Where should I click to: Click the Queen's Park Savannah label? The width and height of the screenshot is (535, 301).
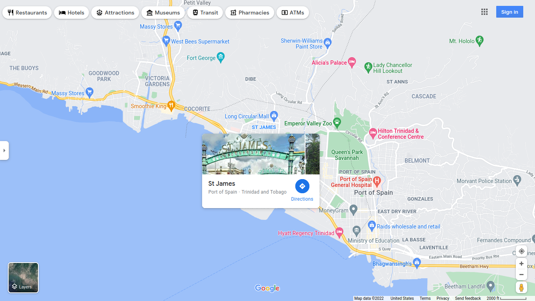(347, 155)
